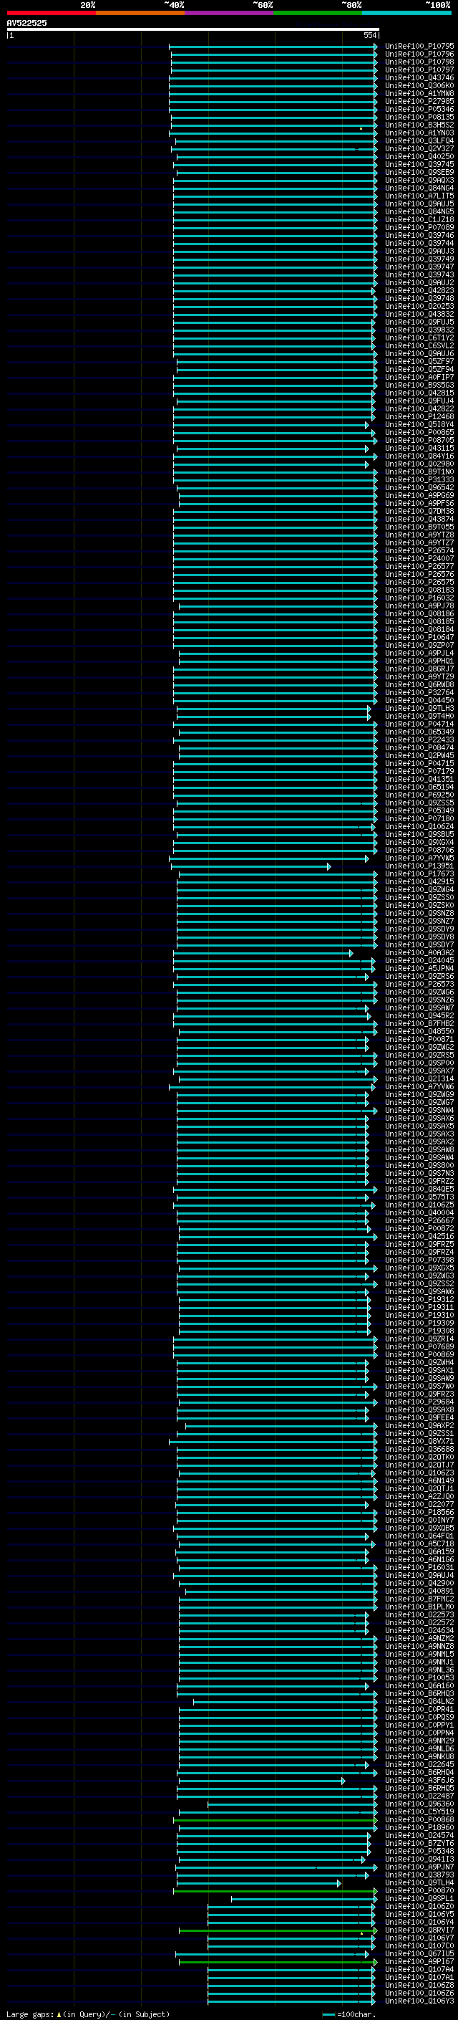Select hit label UniRef100_A1YMW8
Image resolution: width=458 pixels, height=2020 pixels.
(419, 93)
